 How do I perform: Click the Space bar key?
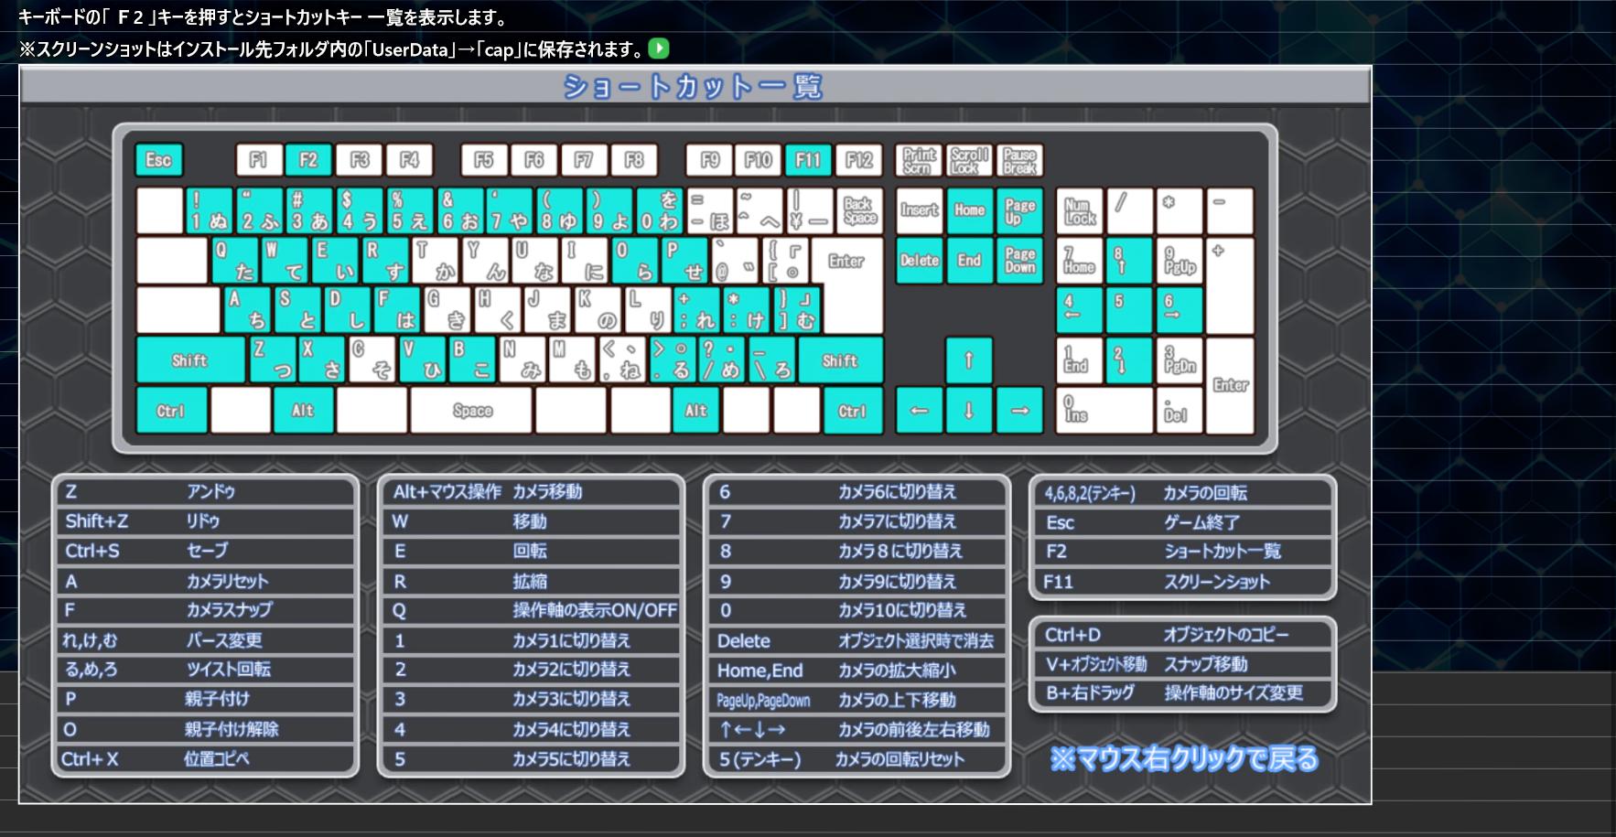(x=471, y=411)
